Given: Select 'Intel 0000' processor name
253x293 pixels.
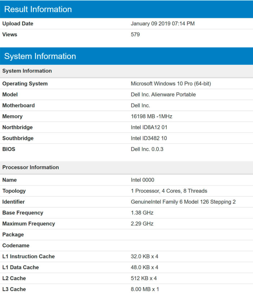Looking at the screenshot, I should [x=142, y=180].
